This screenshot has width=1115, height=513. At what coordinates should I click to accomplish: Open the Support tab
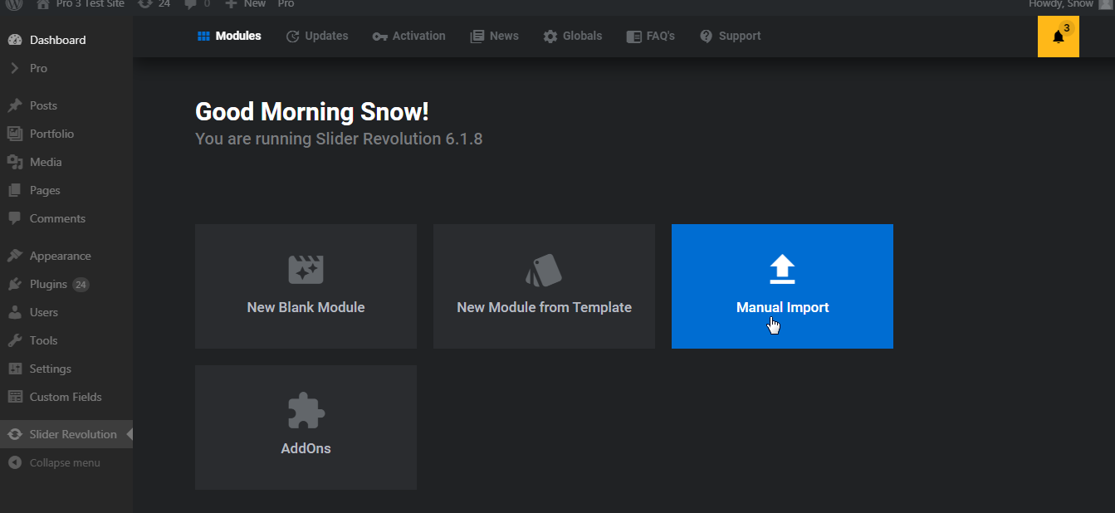click(731, 36)
